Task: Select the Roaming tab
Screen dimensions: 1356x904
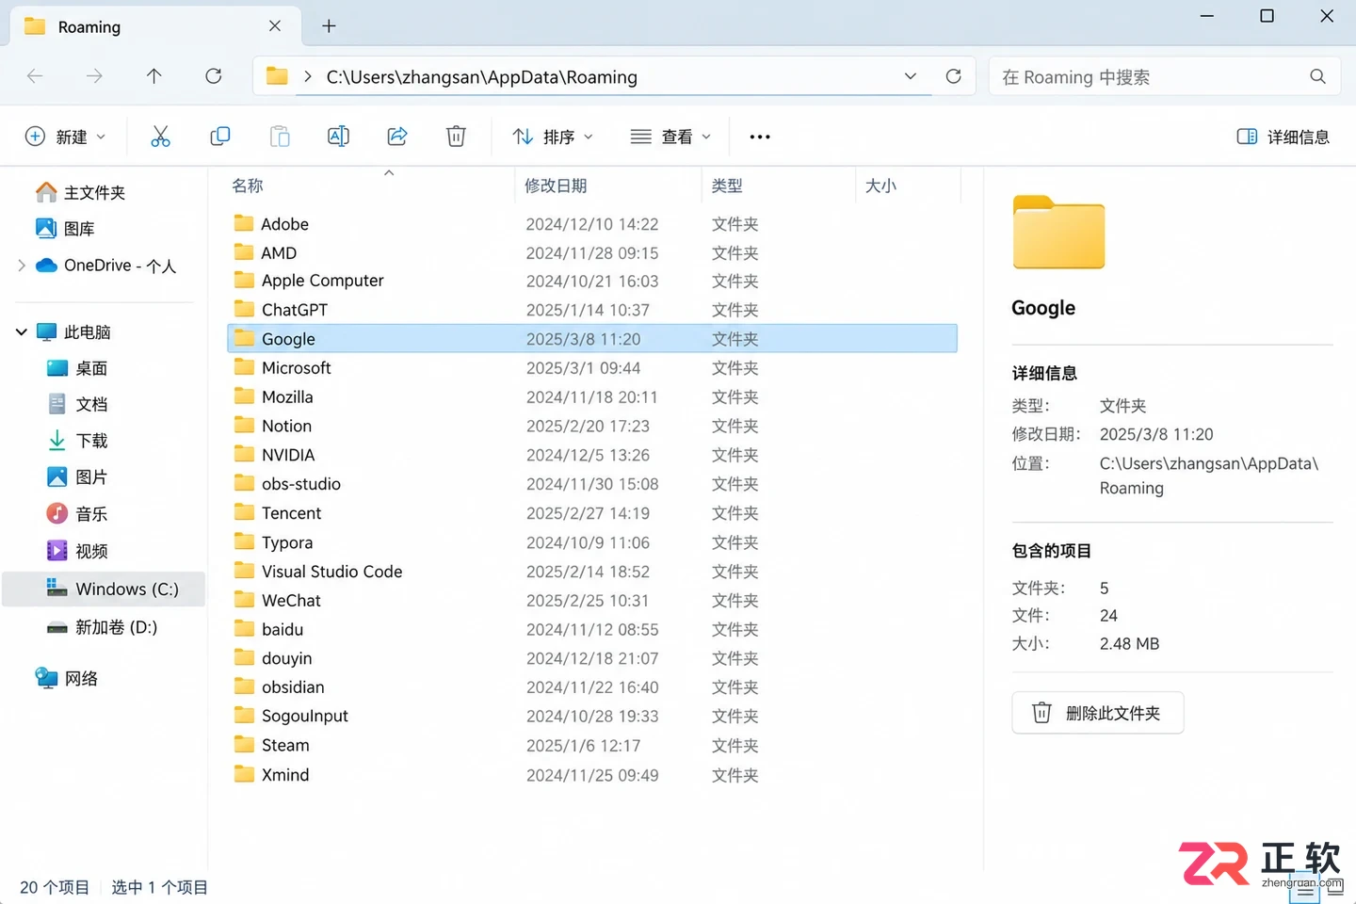Action: (155, 26)
